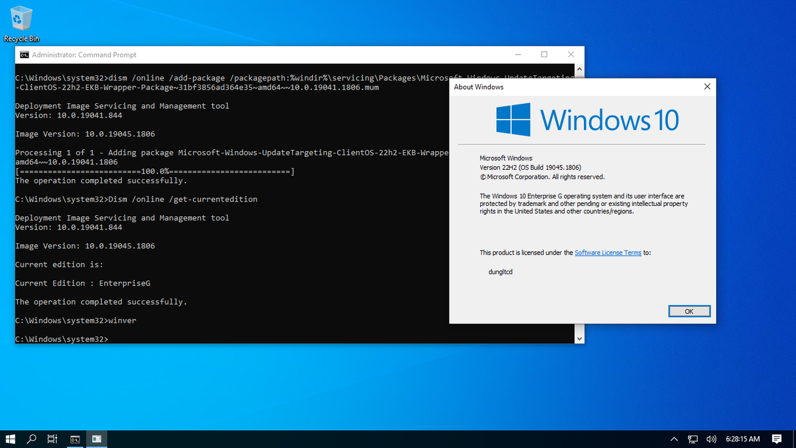Click the licensed user name dungltcd
The image size is (796, 448).
(x=501, y=272)
